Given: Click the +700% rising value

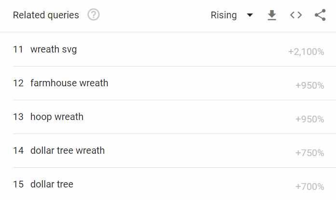Looking at the screenshot, I should [309, 187].
